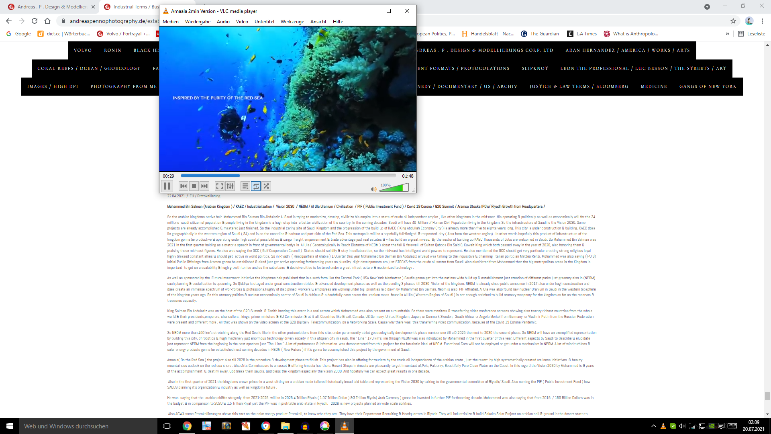Adjust the VLC volume slider

394,188
